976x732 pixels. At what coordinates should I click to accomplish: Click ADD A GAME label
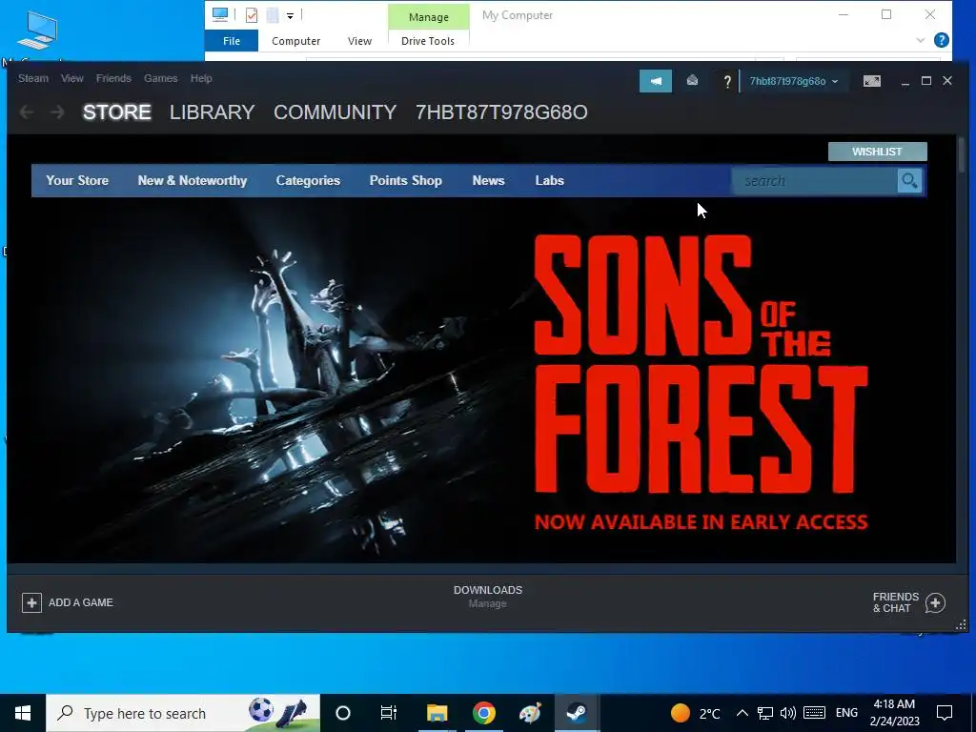click(x=81, y=602)
